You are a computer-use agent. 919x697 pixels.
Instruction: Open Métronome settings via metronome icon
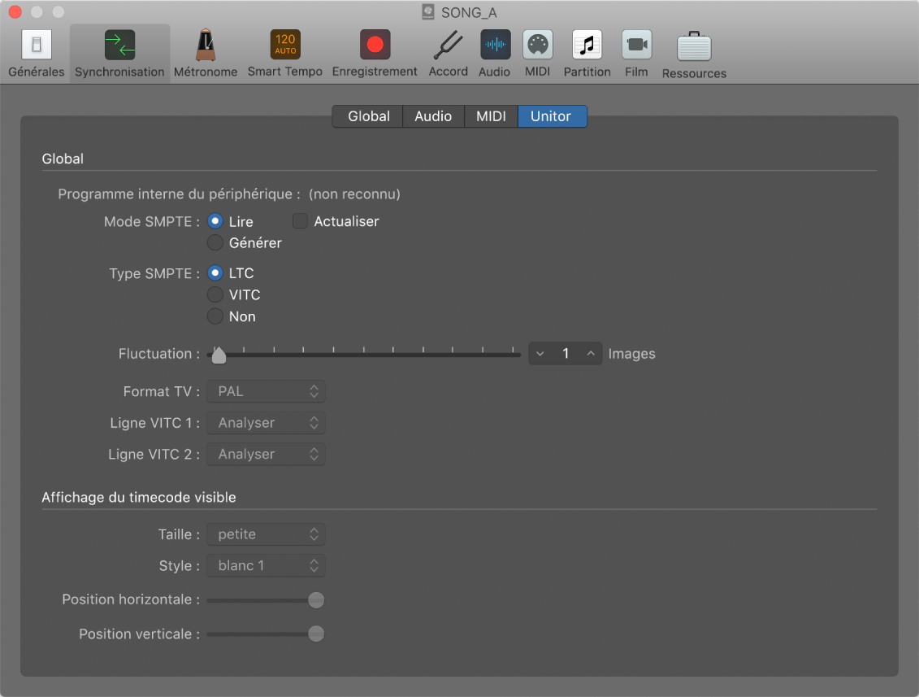205,54
